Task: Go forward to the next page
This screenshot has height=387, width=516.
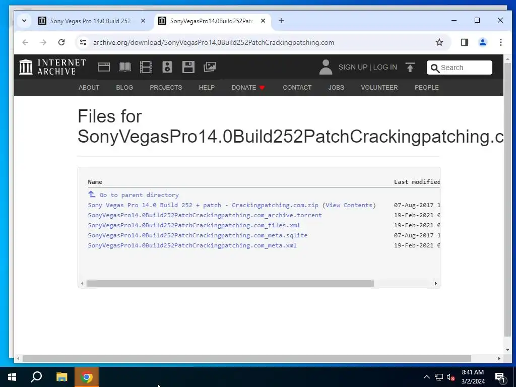Action: click(43, 42)
